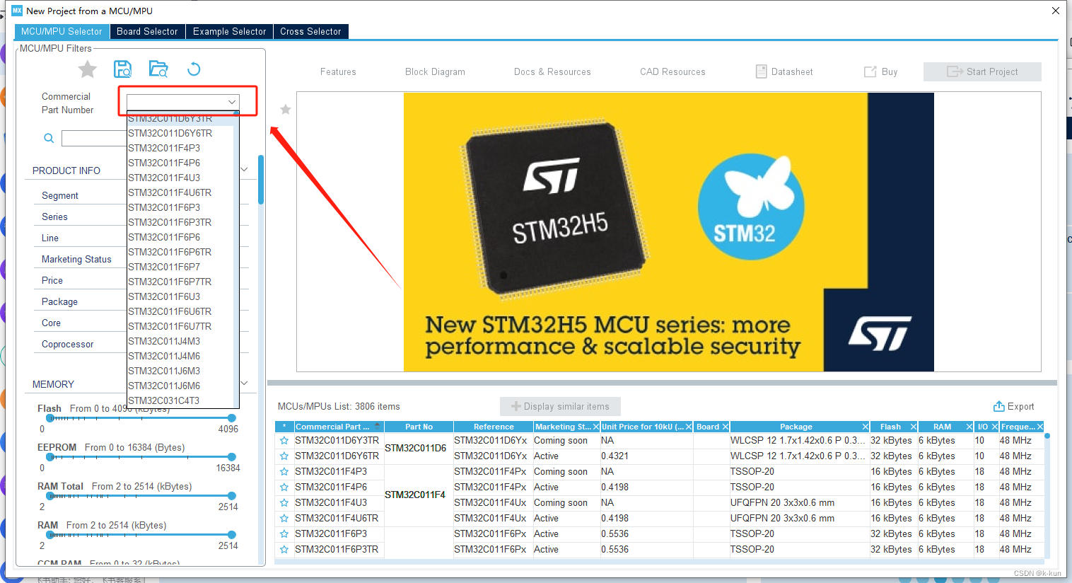This screenshot has width=1072, height=583.
Task: Remove the Package column via its X
Action: coord(866,427)
